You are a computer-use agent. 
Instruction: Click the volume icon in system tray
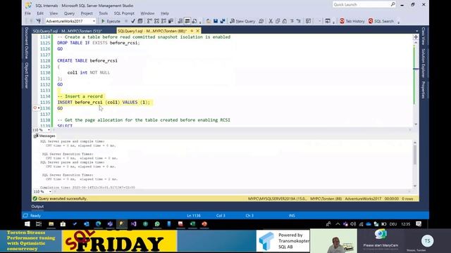(x=353, y=224)
